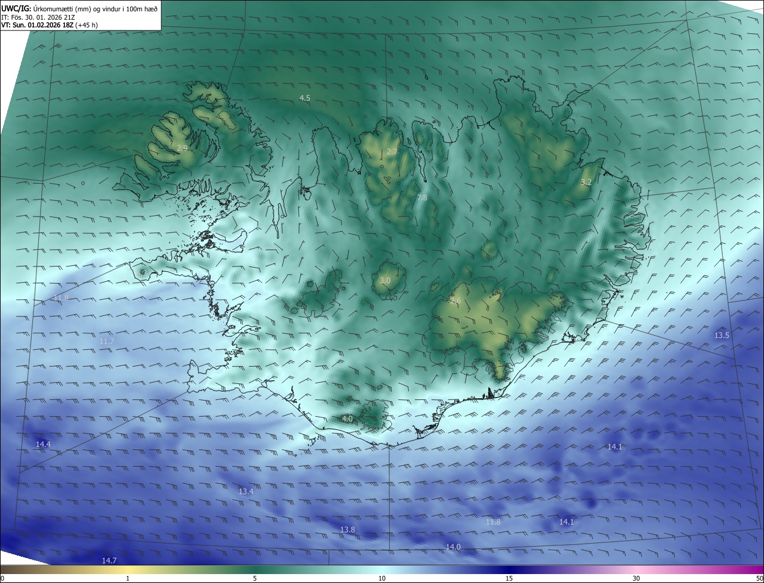Click the colorbar tick label '50'
The height and width of the screenshot is (583, 764).
[x=759, y=578]
